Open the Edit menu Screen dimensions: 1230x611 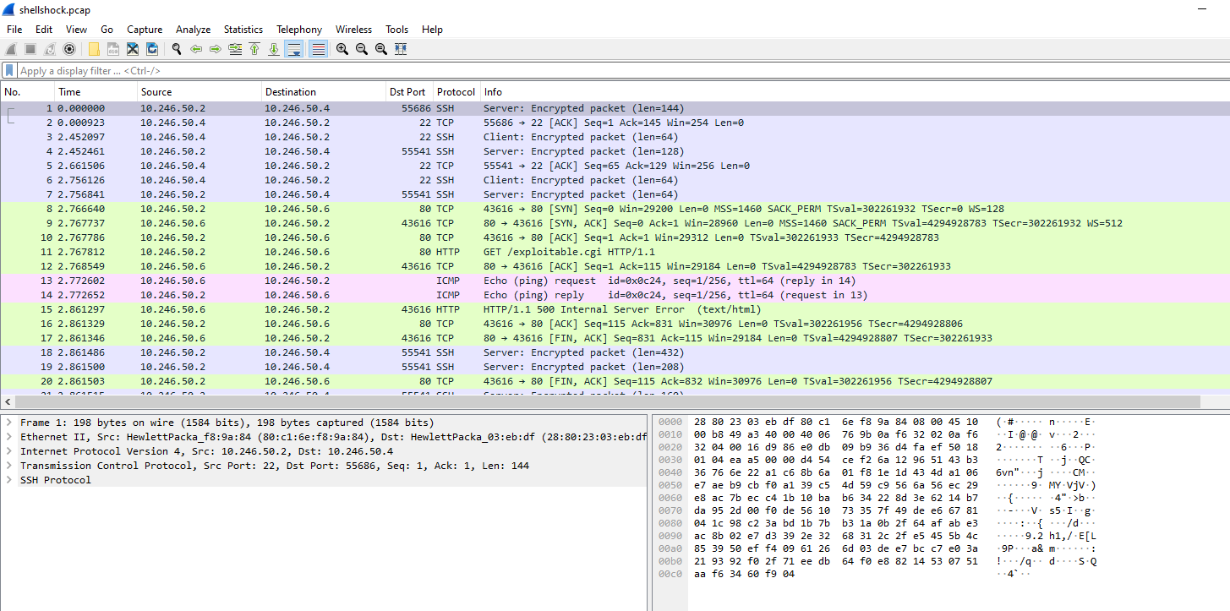tap(44, 29)
